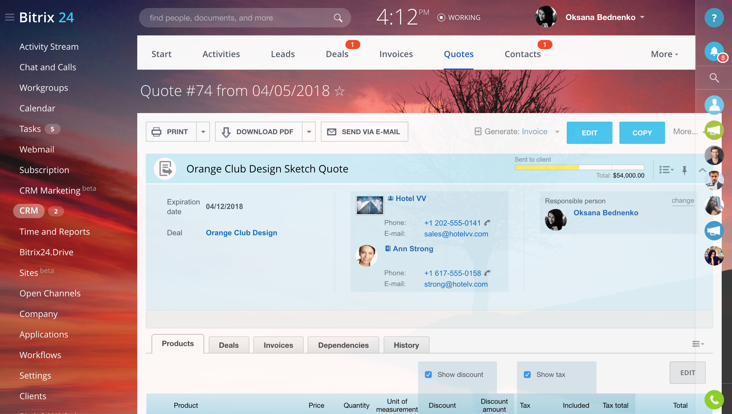Image resolution: width=732 pixels, height=414 pixels.
Task: Click the notifications bell icon
Action: (714, 52)
